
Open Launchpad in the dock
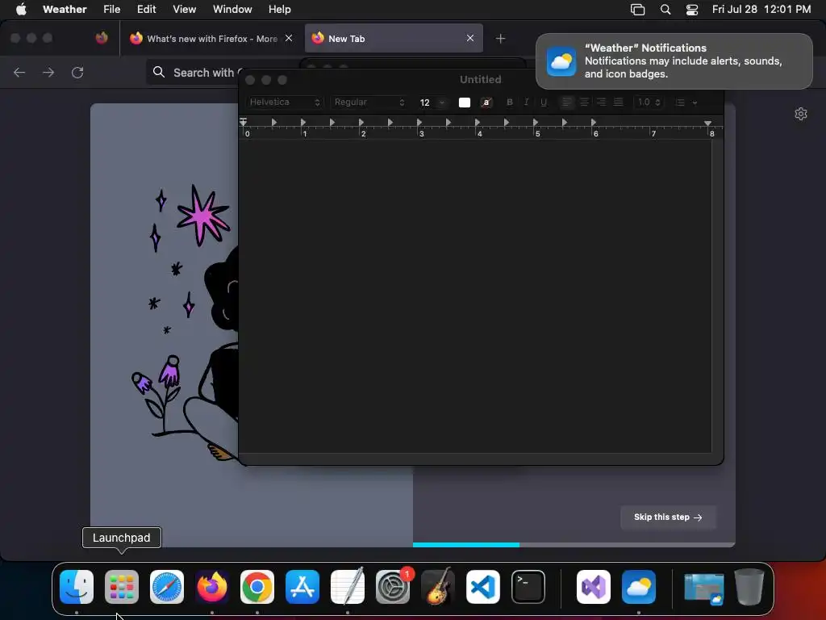(122, 587)
